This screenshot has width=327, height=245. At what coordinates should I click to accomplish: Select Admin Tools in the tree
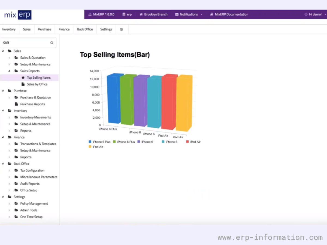(29, 210)
